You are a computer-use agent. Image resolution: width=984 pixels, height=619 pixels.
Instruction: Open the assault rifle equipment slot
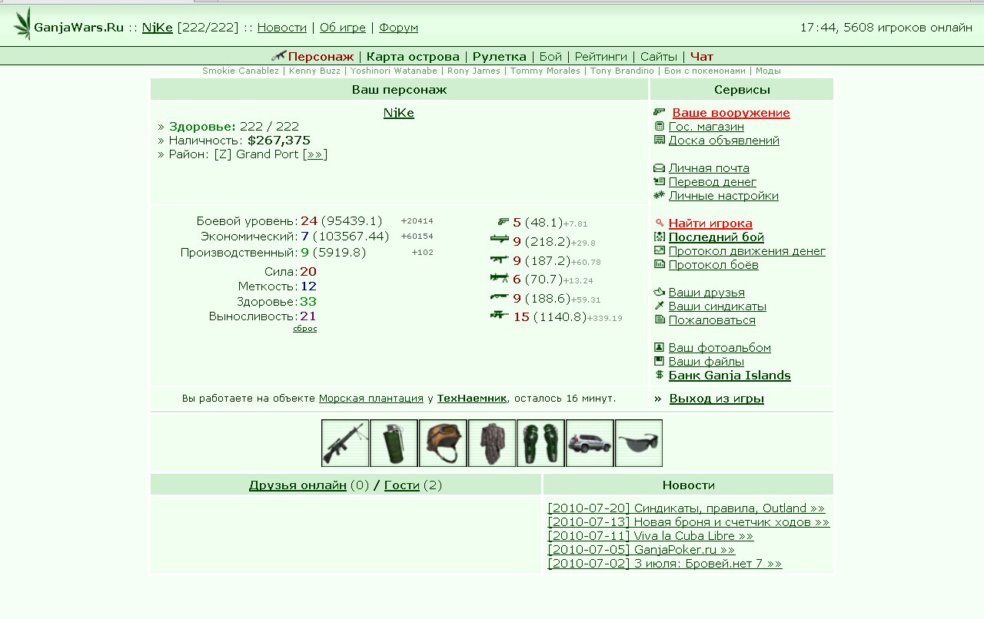pos(345,443)
